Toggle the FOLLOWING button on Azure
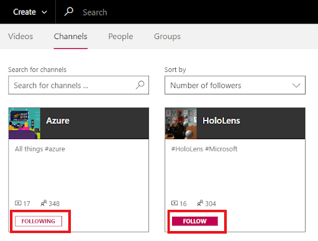This screenshot has width=318, height=241. (39, 221)
